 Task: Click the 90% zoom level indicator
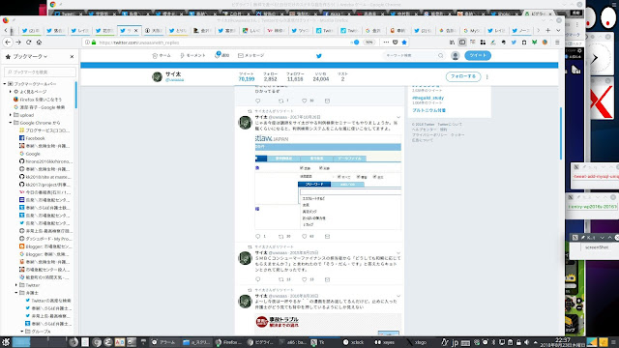pyautogui.click(x=368, y=43)
